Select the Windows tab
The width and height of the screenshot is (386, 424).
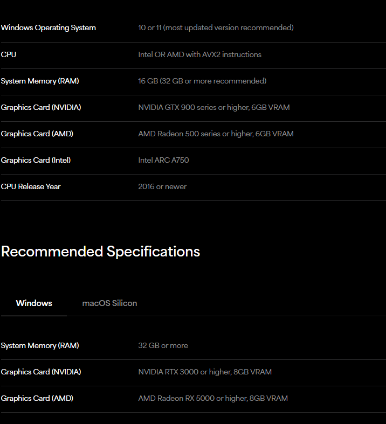click(34, 303)
